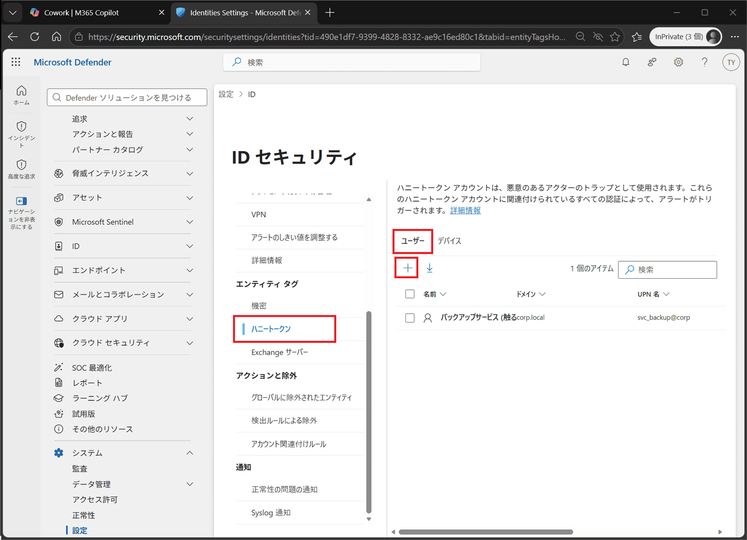Click the honeytoken list 検索 field

pos(667,270)
